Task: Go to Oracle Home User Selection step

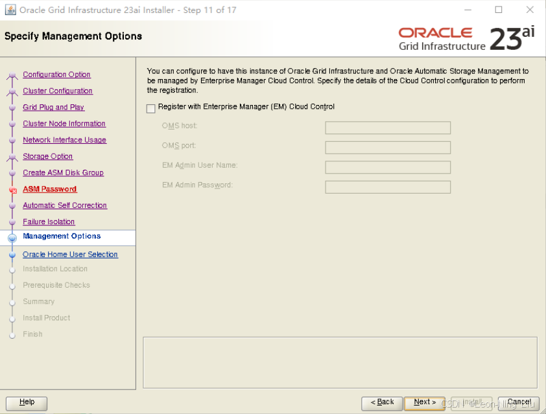Action: point(70,255)
